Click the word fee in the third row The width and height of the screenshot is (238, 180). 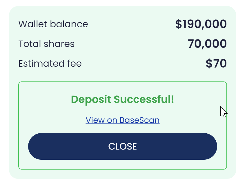[x=75, y=63]
